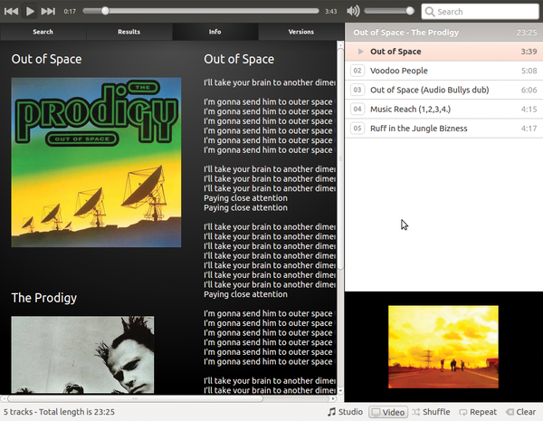The image size is (543, 421).
Task: Start playback with the play button
Action: tap(30, 12)
